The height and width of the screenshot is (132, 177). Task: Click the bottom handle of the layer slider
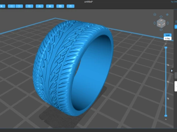166,115
